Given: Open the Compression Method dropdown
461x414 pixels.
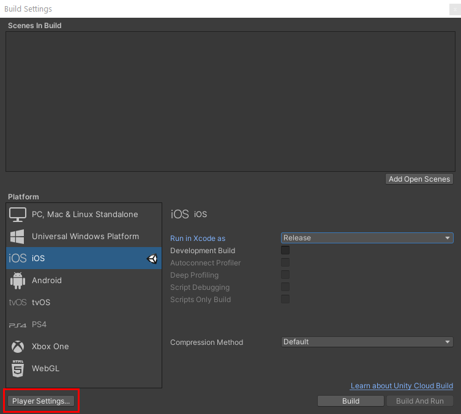Looking at the screenshot, I should 367,342.
